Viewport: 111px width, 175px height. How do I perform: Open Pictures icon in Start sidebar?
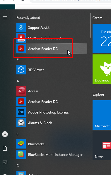(x=5, y=162)
